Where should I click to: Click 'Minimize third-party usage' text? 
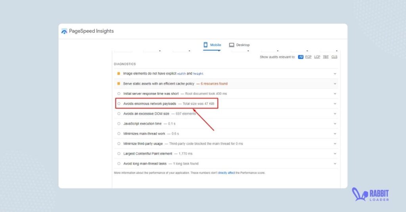(x=143, y=144)
